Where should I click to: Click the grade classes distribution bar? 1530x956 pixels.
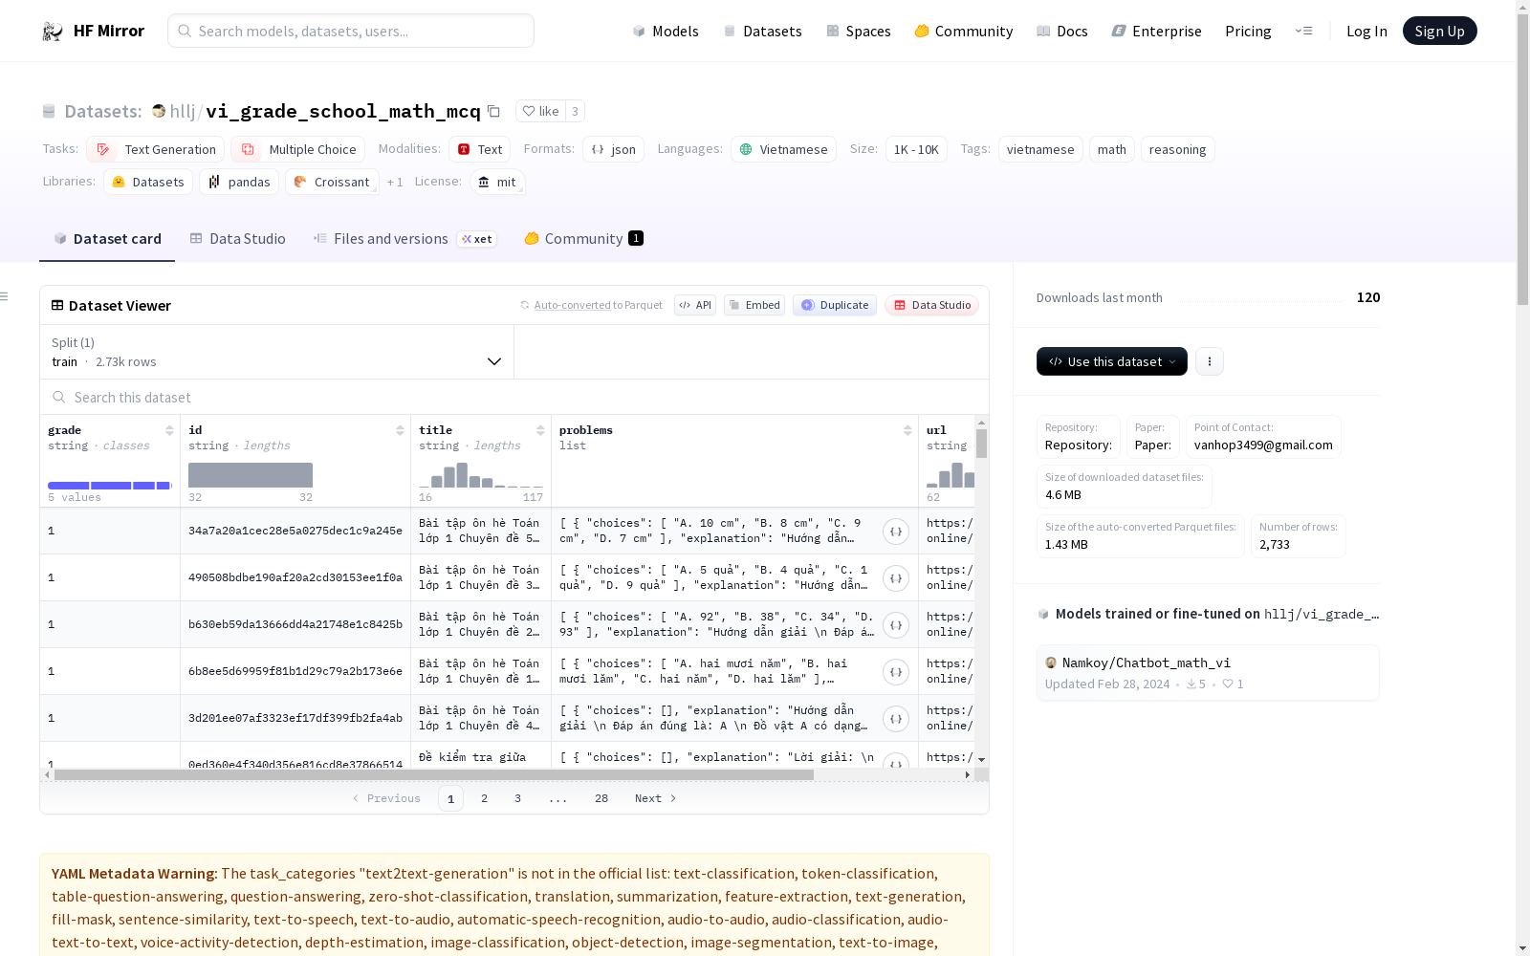pyautogui.click(x=110, y=486)
